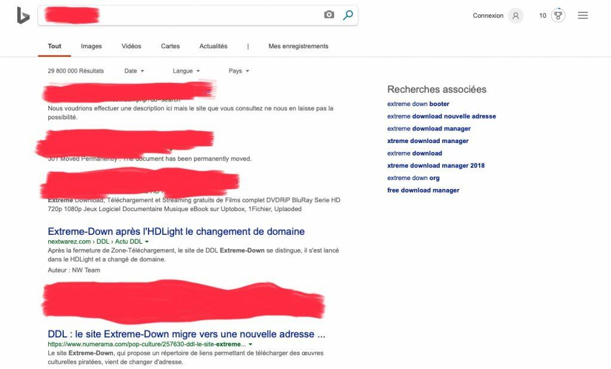Open the user profile avatar icon
The width and height of the screenshot is (611, 369).
516,15
